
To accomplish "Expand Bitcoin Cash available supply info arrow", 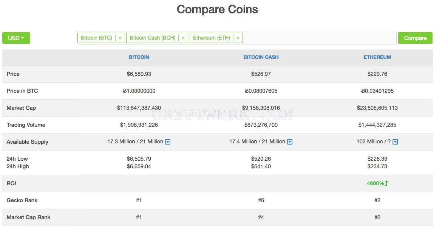I will (x=290, y=142).
